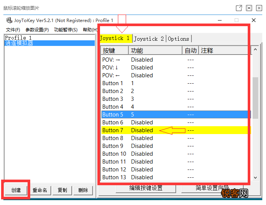Click the 注释 column header

coord(225,50)
